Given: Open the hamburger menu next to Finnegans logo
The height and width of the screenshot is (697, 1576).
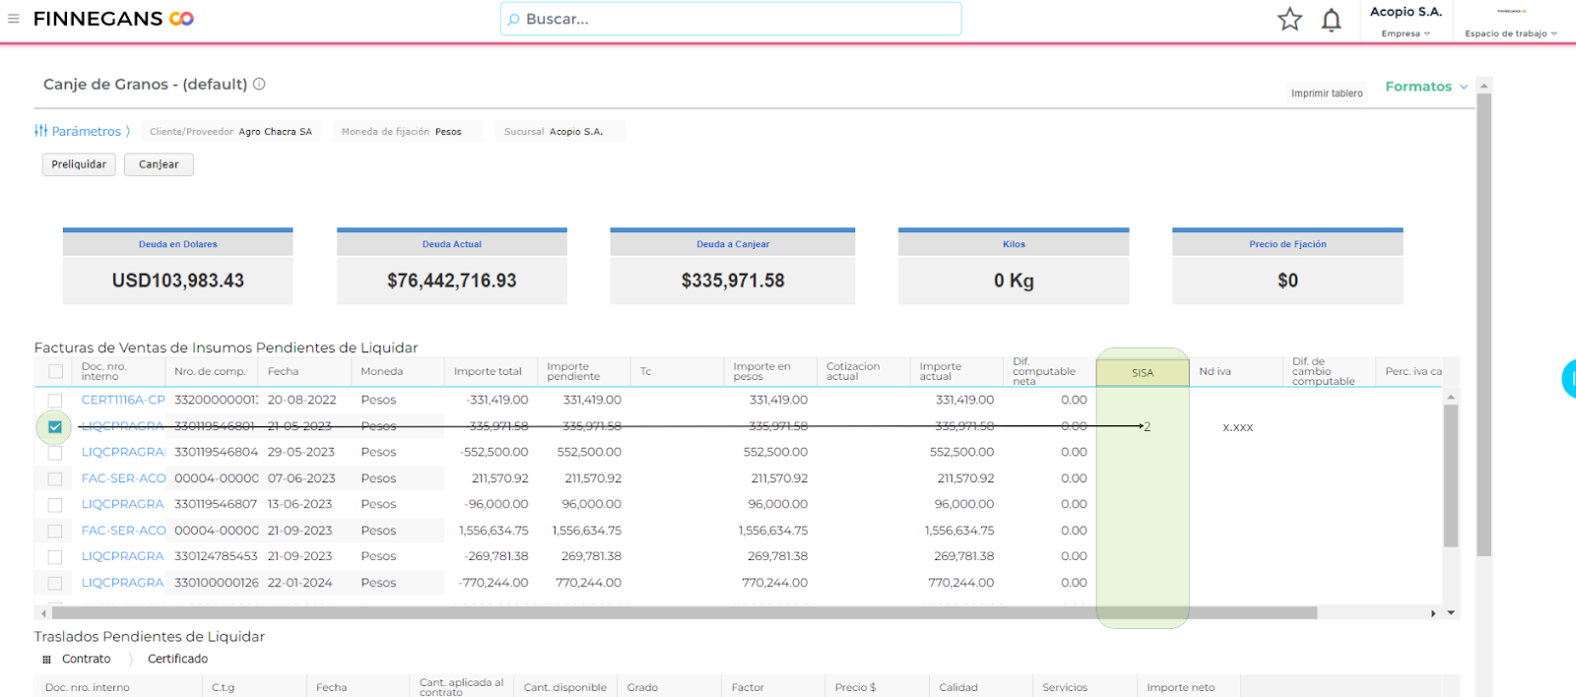Looking at the screenshot, I should 14,19.
